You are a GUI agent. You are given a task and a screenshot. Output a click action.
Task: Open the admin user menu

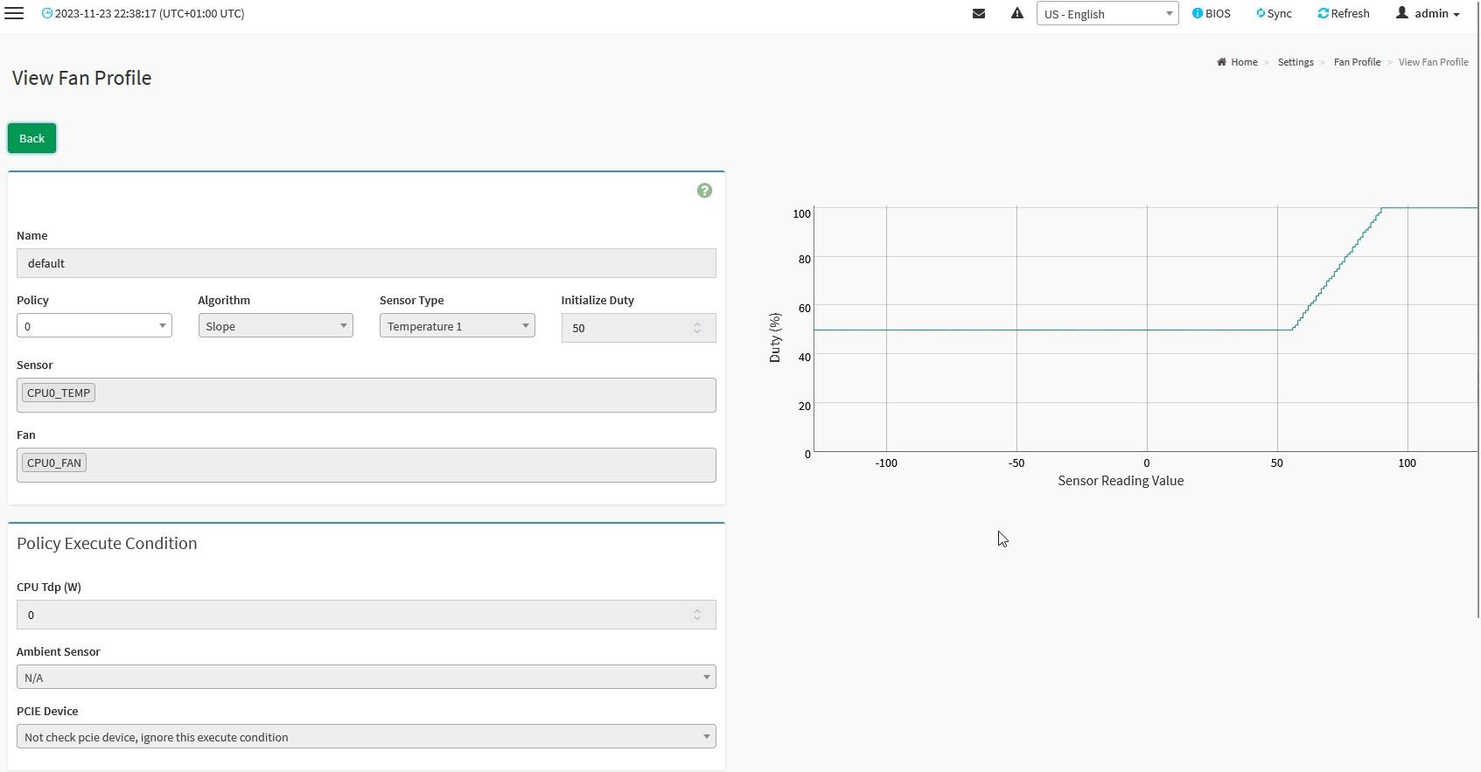[x=1429, y=13]
